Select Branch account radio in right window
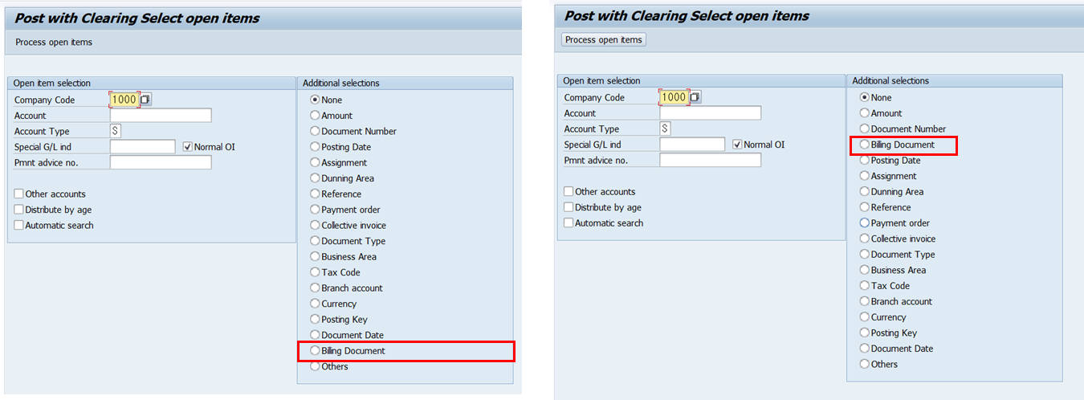Viewport: 1084px width, 400px height. point(864,301)
